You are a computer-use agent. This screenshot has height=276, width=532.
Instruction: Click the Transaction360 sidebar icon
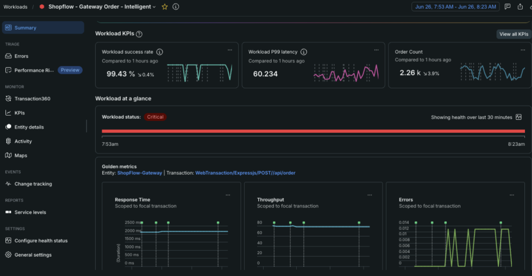click(x=8, y=98)
